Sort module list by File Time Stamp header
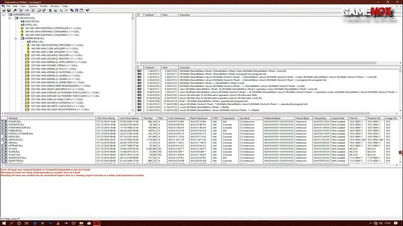403x226 pixels. [x=107, y=118]
